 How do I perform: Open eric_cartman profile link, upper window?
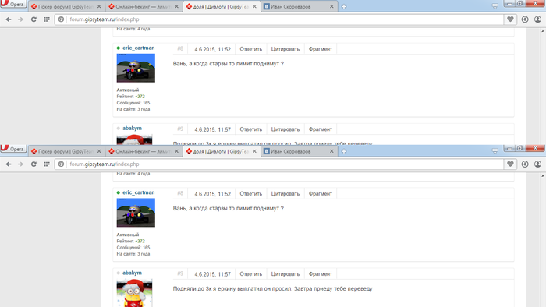coord(139,48)
